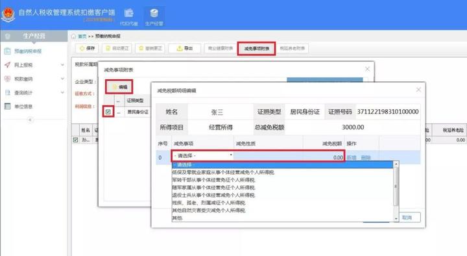
Task: Open 单位信息 in the sidebar
Action: [x=23, y=107]
